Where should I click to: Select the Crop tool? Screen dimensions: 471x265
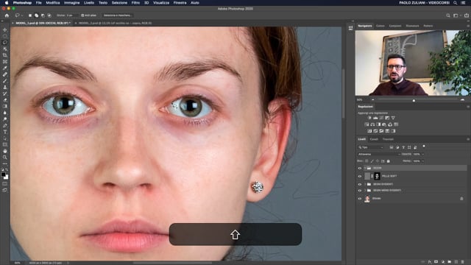pos(5,55)
